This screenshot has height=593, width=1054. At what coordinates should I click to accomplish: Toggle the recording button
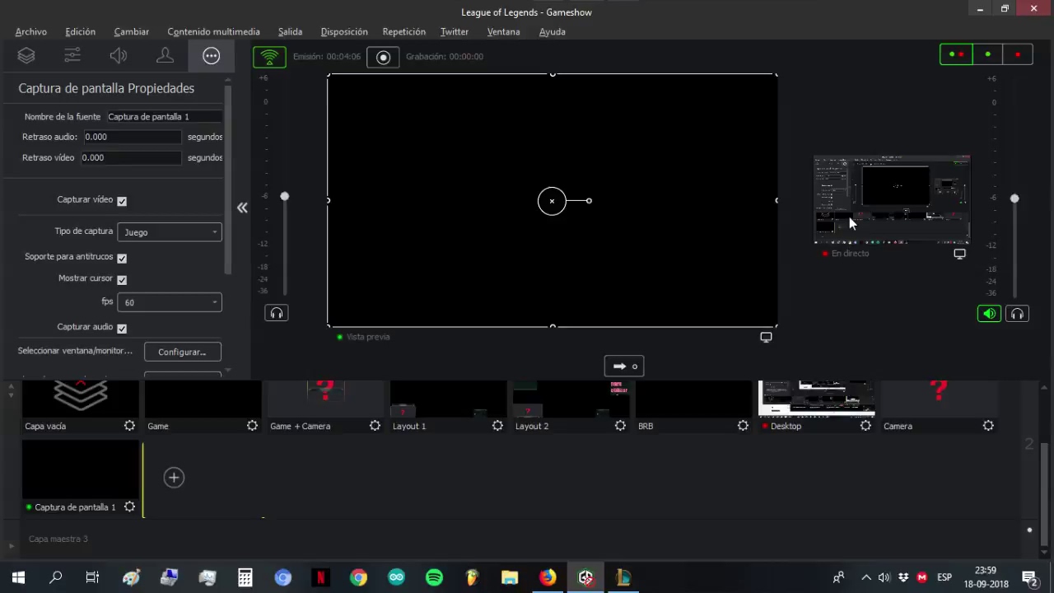click(383, 57)
